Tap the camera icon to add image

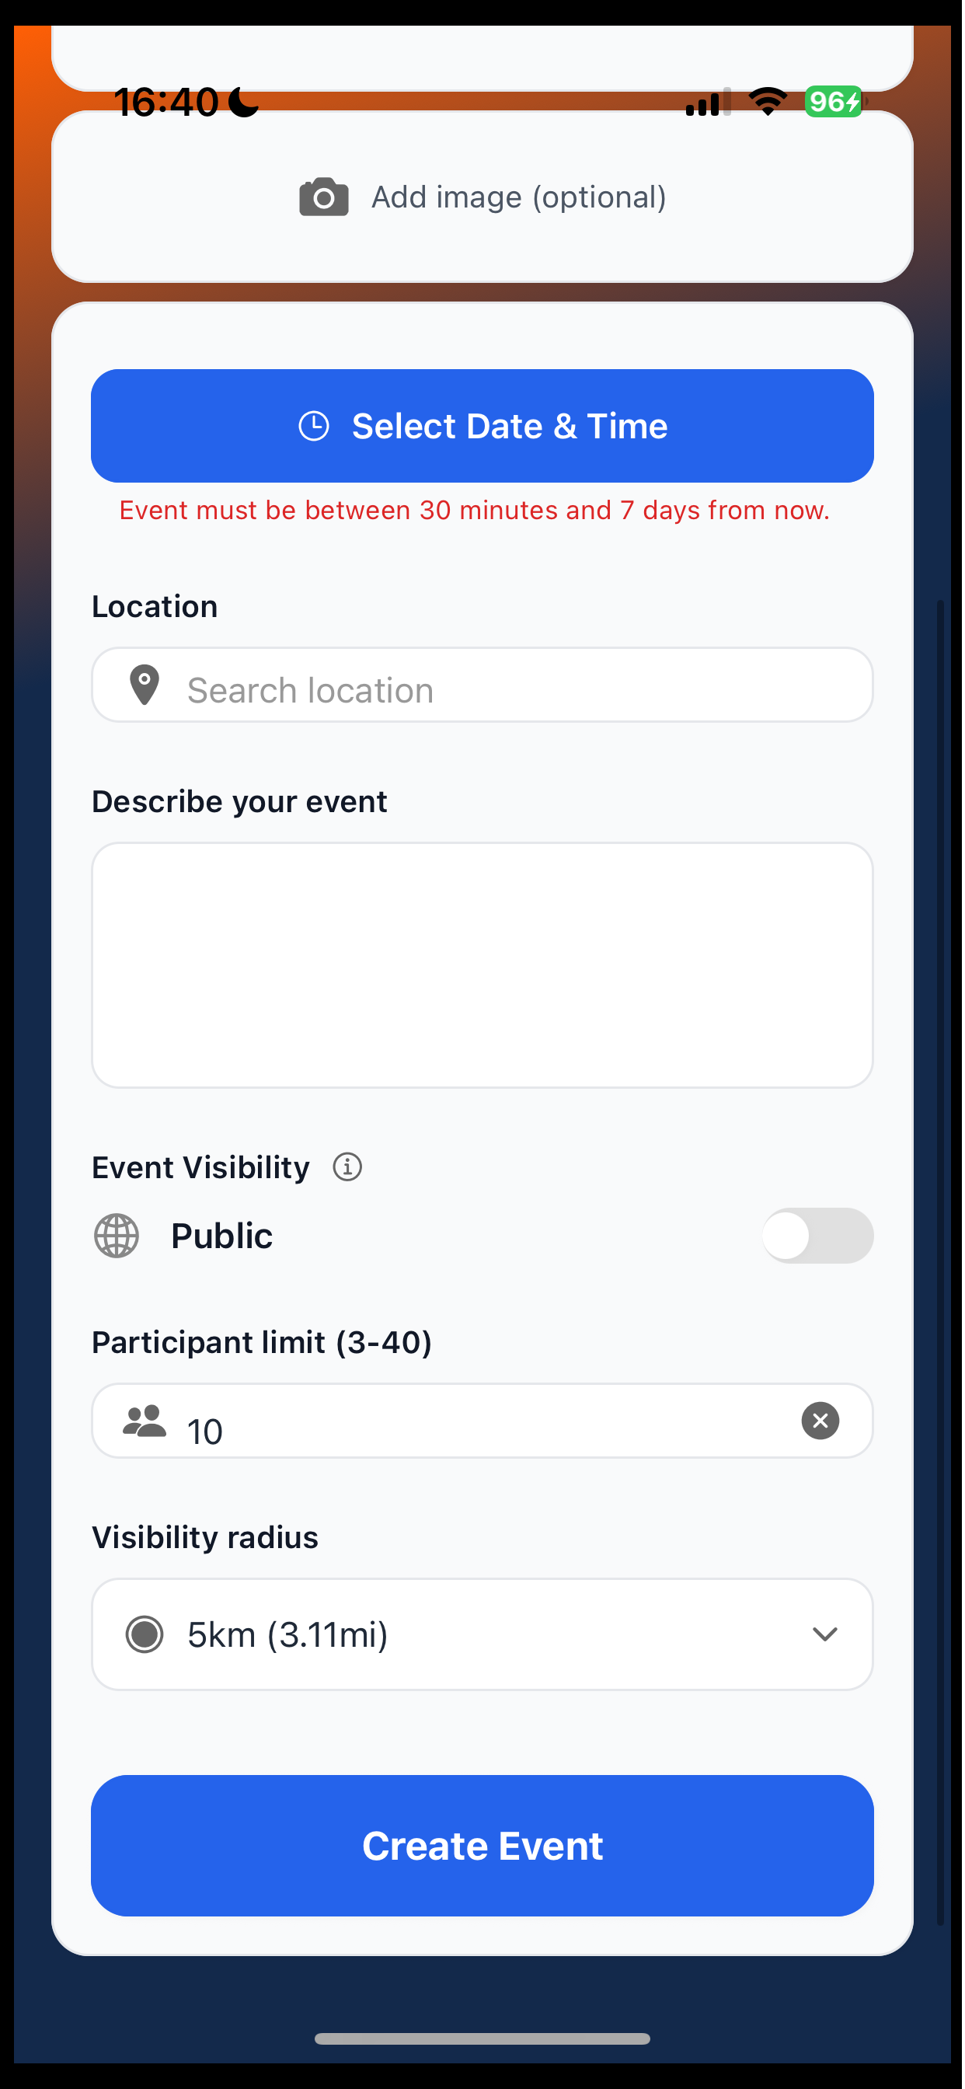click(x=323, y=197)
